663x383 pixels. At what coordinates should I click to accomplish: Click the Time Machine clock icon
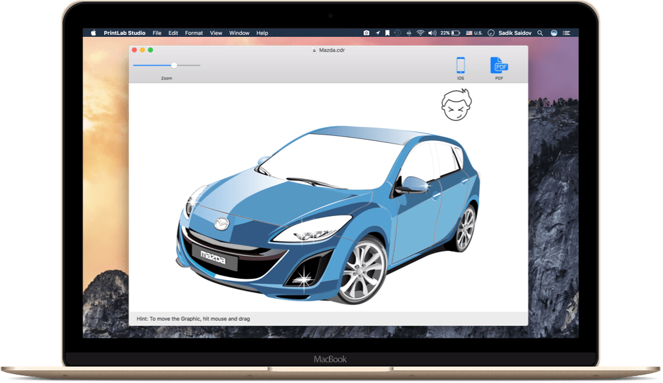pos(398,33)
